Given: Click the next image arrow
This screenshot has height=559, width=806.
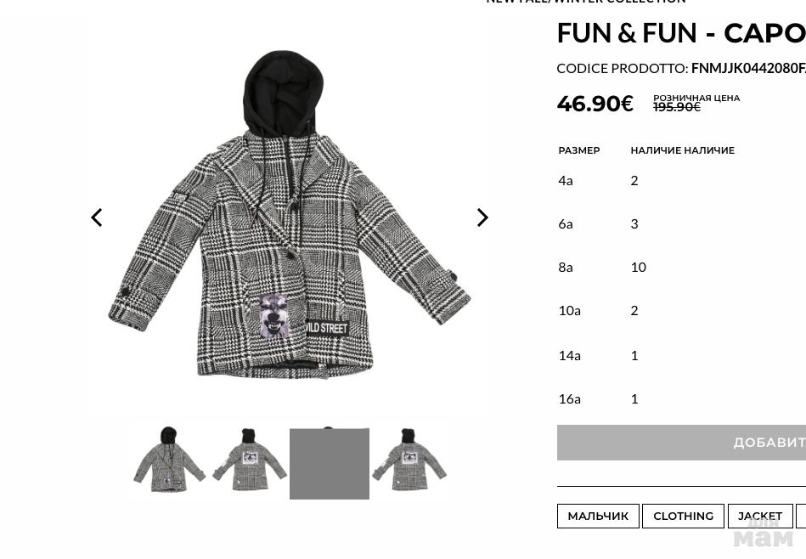Looking at the screenshot, I should click(x=482, y=217).
